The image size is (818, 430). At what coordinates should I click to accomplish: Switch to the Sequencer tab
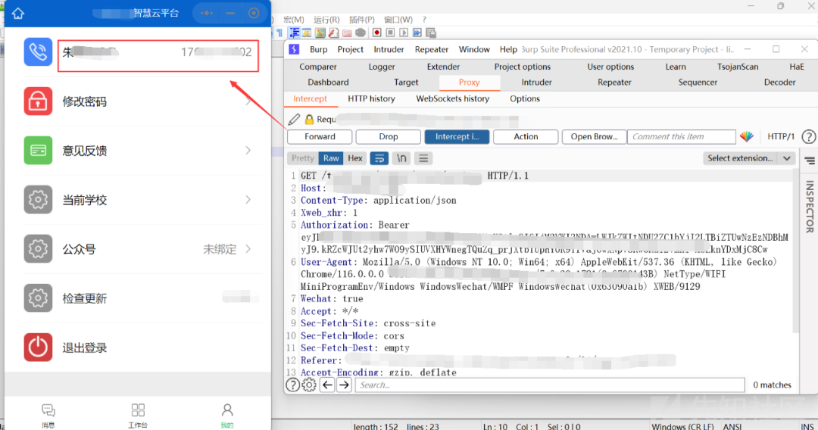pyautogui.click(x=698, y=83)
